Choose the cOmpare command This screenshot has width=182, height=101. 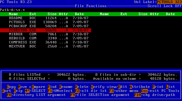pyautogui.click(x=37, y=87)
